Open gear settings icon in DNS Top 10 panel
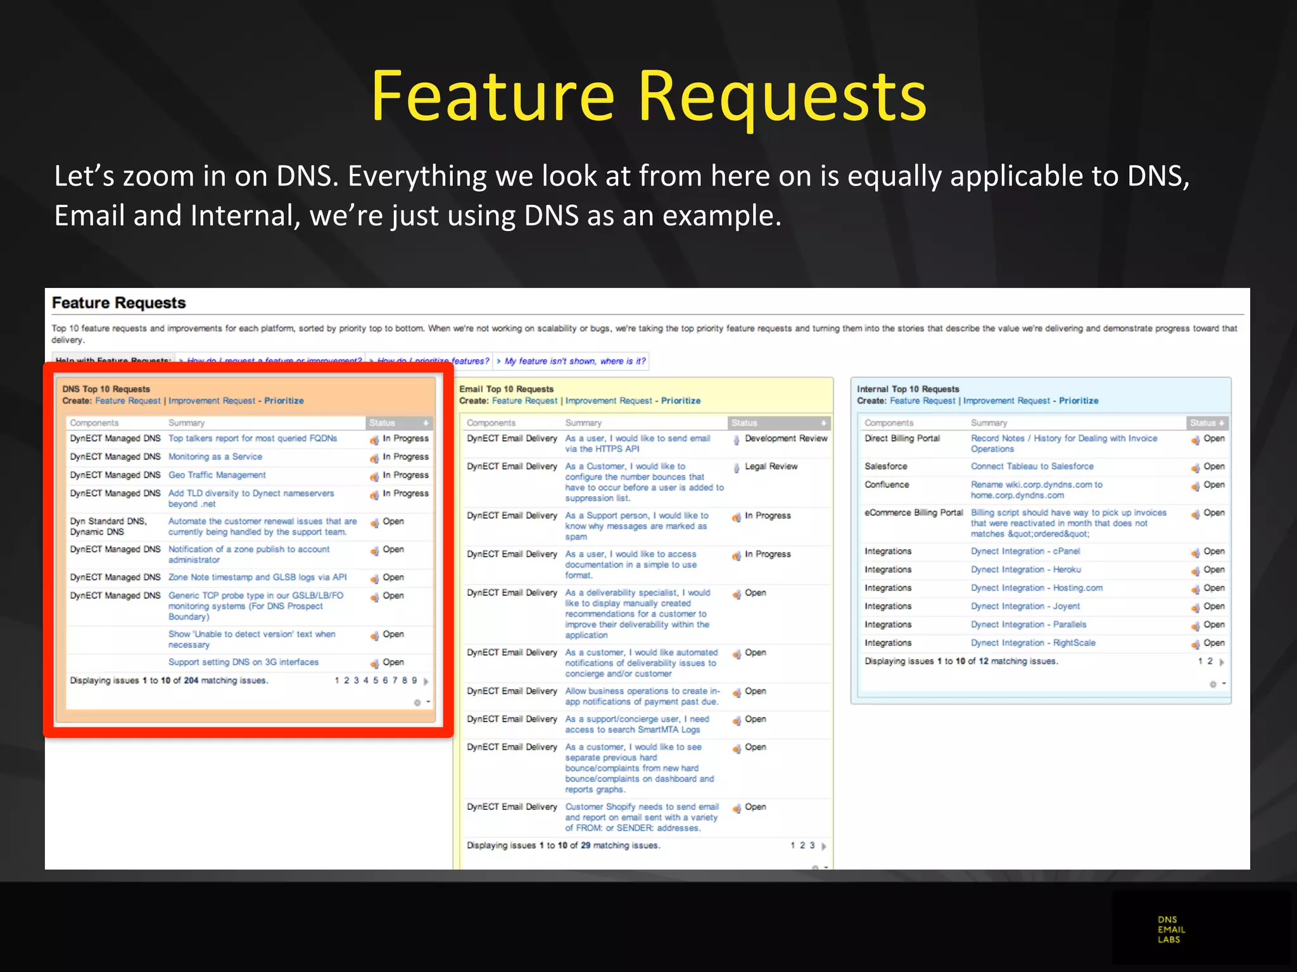The height and width of the screenshot is (972, 1297). pyautogui.click(x=417, y=702)
